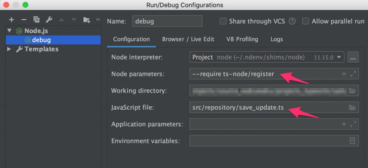
Task: Expand the Templates tree node
Action: 9,49
